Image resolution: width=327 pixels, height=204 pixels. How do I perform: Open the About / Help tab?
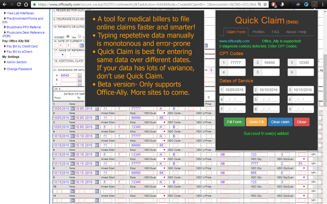296,32
